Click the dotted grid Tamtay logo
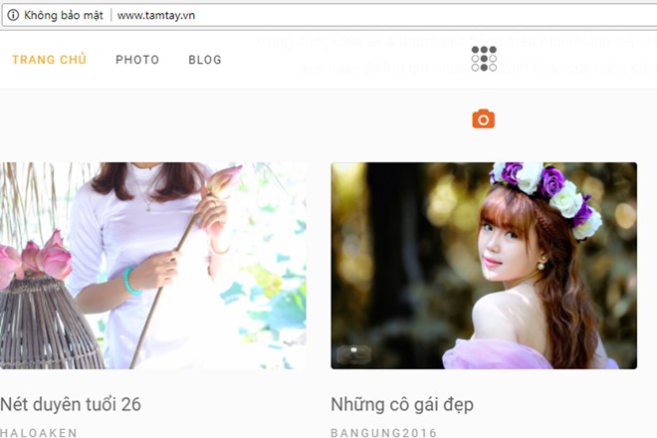This screenshot has height=438, width=657. coord(484,59)
